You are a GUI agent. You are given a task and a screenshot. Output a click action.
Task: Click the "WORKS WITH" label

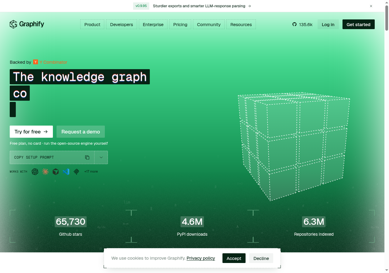[18, 172]
